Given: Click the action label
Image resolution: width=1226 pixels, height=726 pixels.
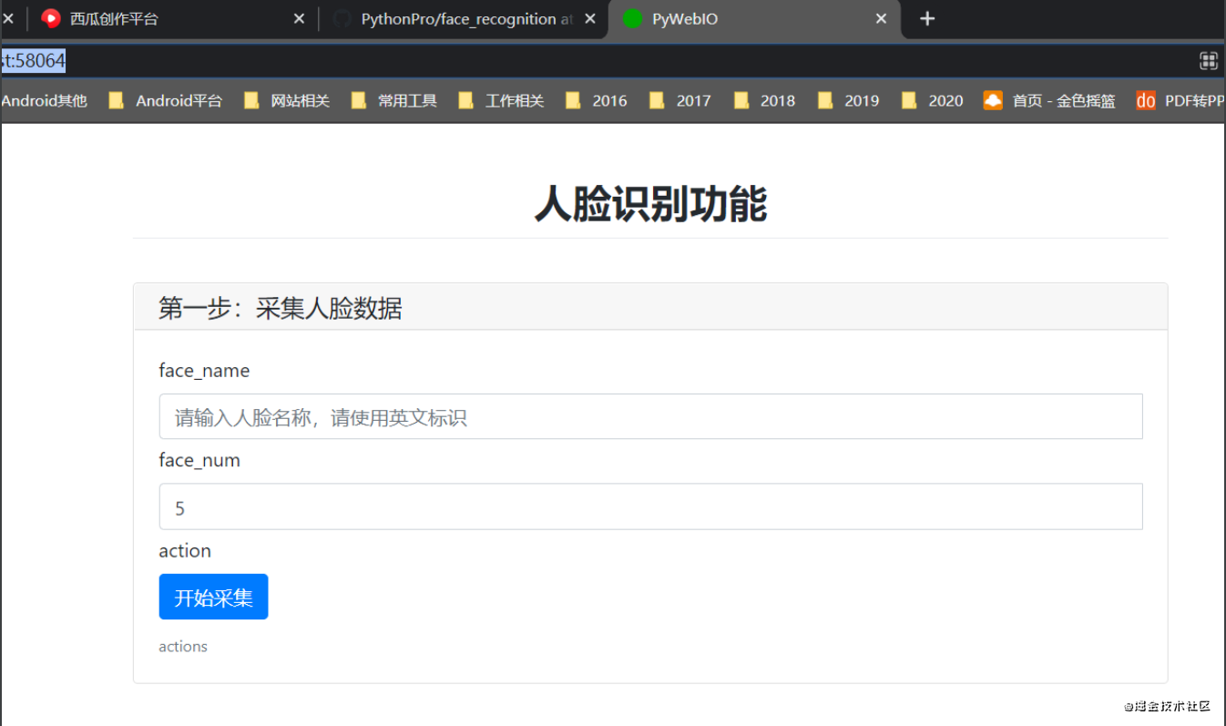Looking at the screenshot, I should [x=185, y=550].
